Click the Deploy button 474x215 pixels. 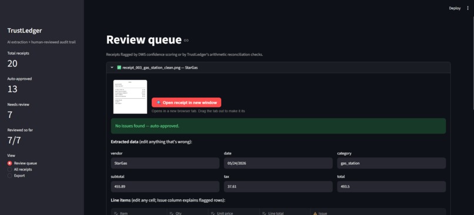tap(455, 8)
